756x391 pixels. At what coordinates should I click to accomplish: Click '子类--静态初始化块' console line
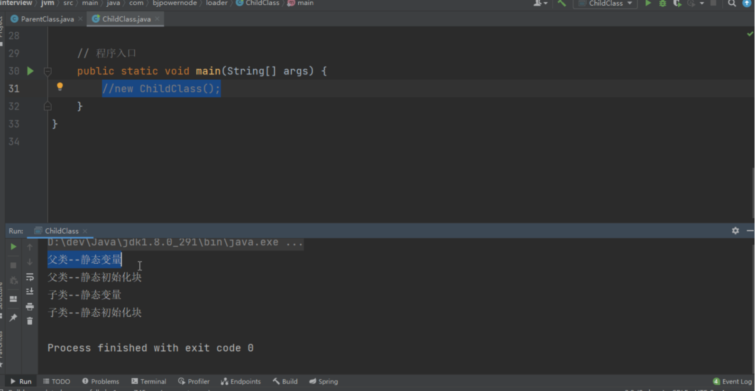click(x=95, y=313)
